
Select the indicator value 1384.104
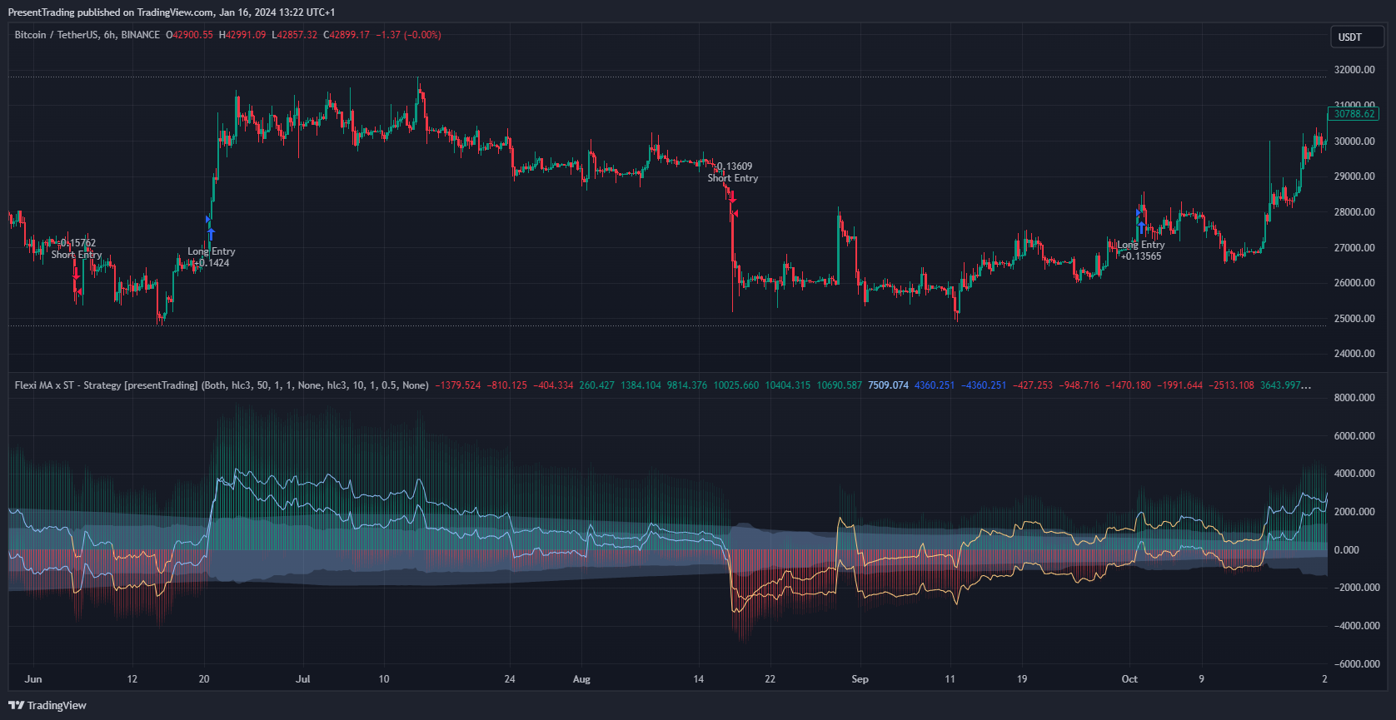(641, 385)
